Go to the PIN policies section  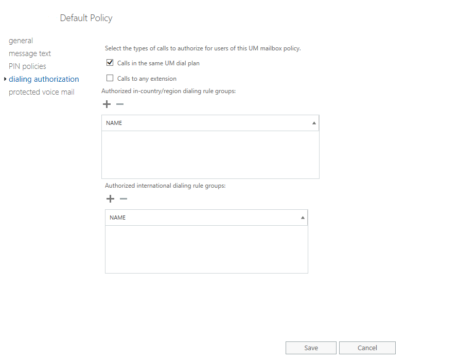pos(27,66)
